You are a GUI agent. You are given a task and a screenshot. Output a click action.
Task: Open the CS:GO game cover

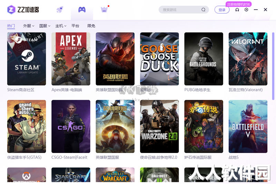[x=71, y=126]
